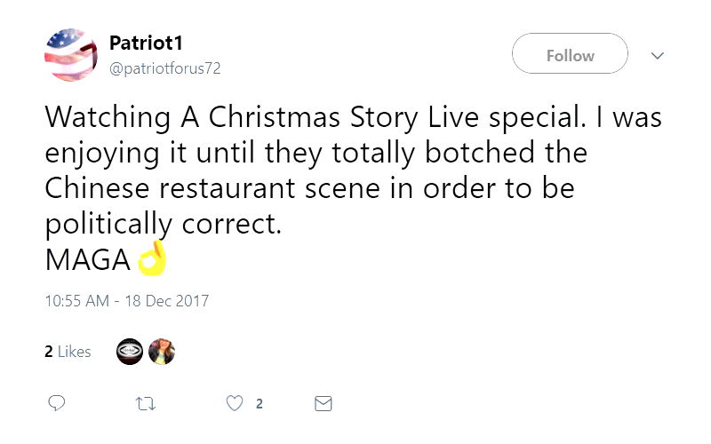This screenshot has height=444, width=711.
Task: Click the 'politically correct.' tweet line
Action: click(x=162, y=224)
